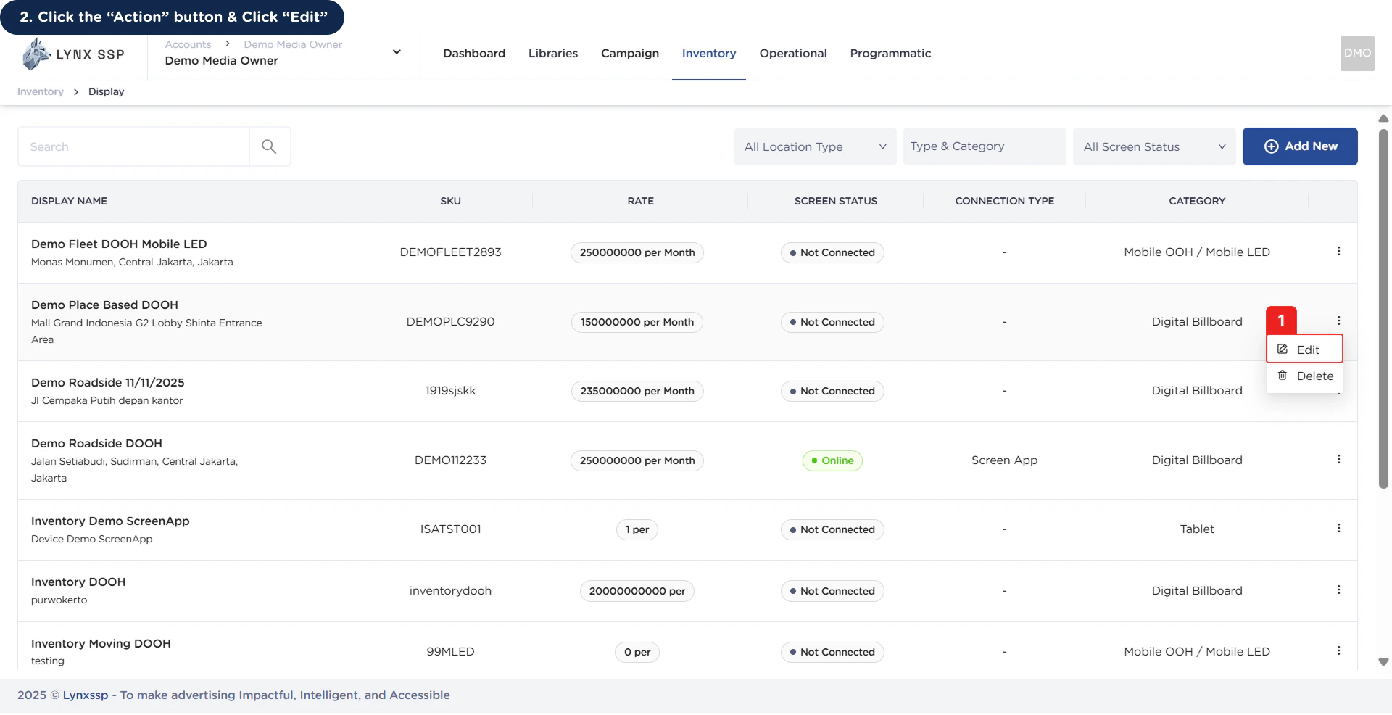Click the Accounts breadcrumb link

click(188, 44)
